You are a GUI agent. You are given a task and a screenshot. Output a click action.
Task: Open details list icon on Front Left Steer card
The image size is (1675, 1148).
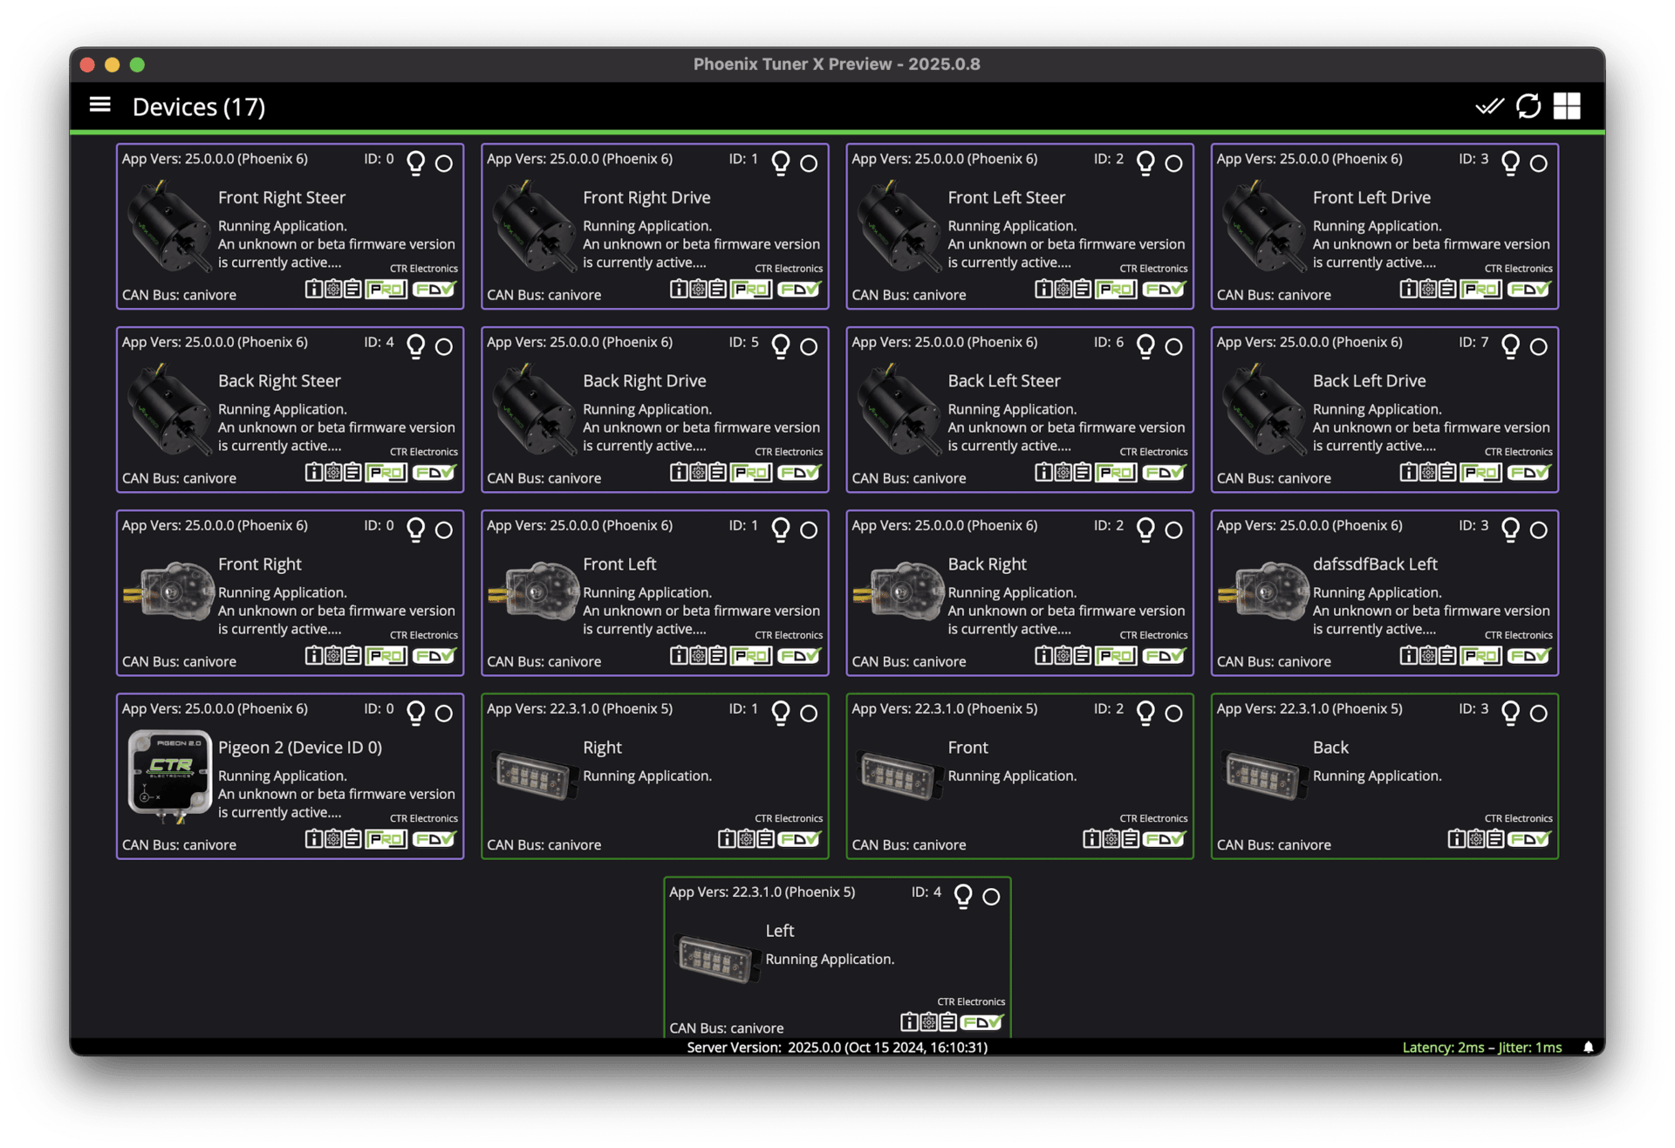(1082, 289)
